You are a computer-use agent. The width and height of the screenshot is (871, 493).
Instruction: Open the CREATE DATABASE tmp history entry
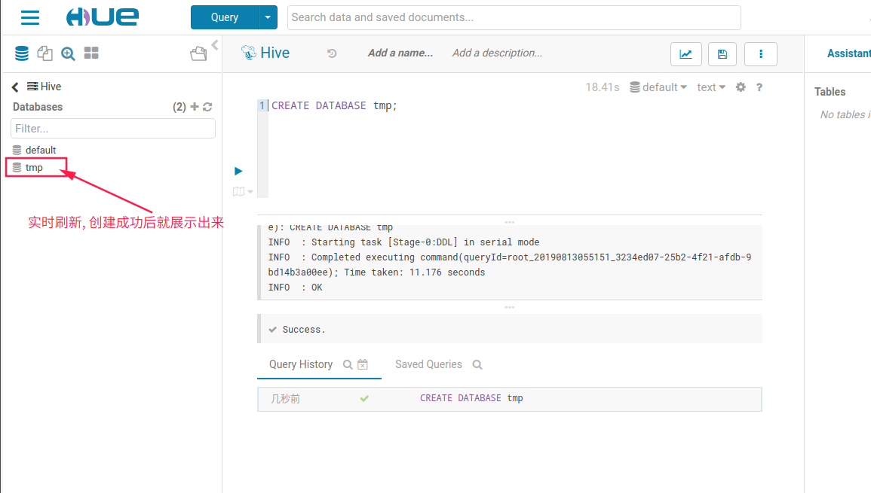(x=471, y=398)
